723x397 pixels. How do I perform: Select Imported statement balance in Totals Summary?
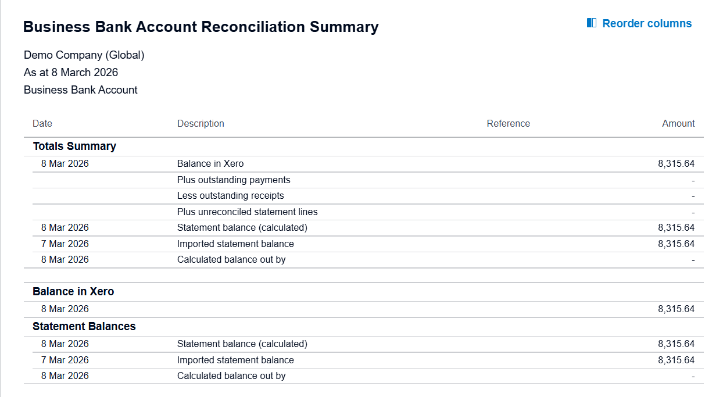click(x=235, y=244)
